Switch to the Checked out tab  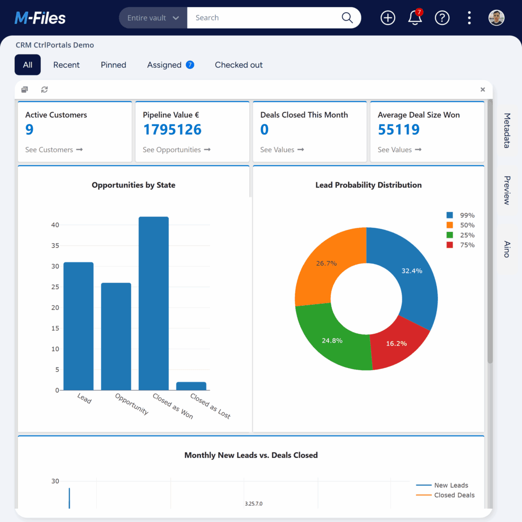pos(239,65)
